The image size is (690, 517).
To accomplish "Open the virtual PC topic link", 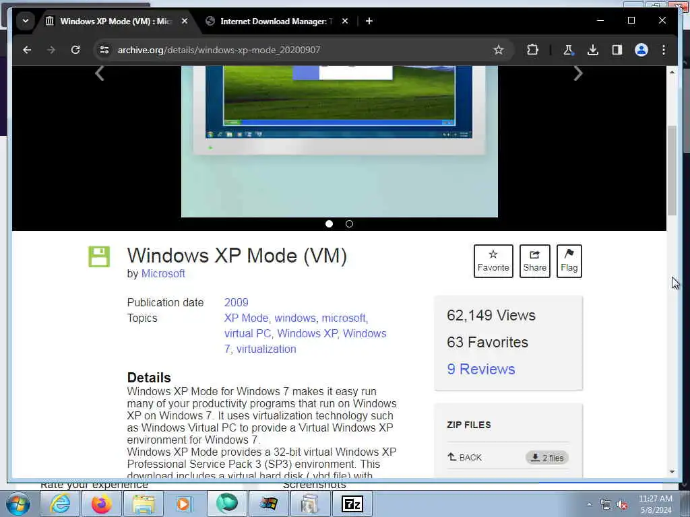I will (x=248, y=334).
